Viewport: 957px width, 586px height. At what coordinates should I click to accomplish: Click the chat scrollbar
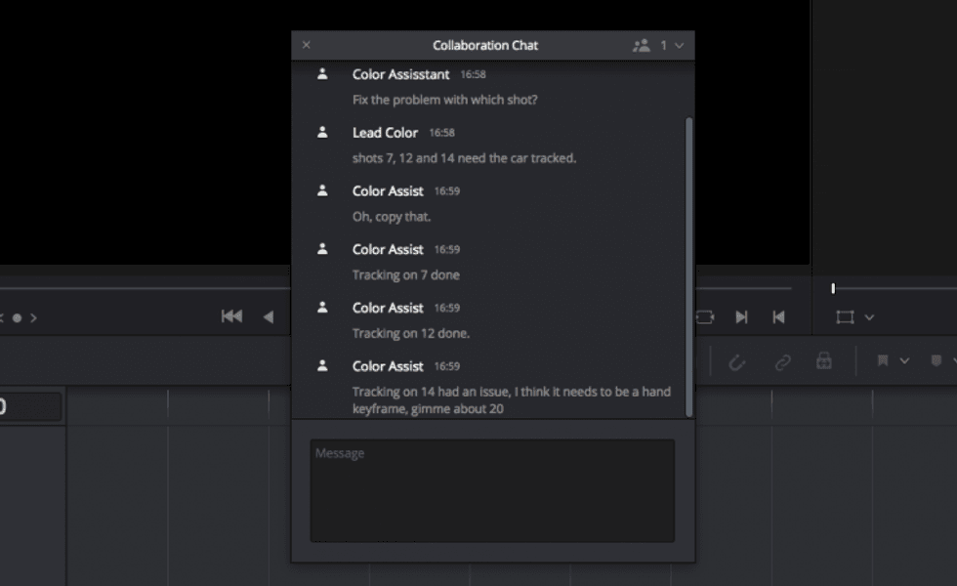point(689,267)
